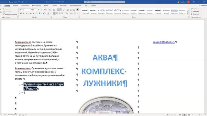Open the highlight color dropdown arrow

click(x=46, y=14)
